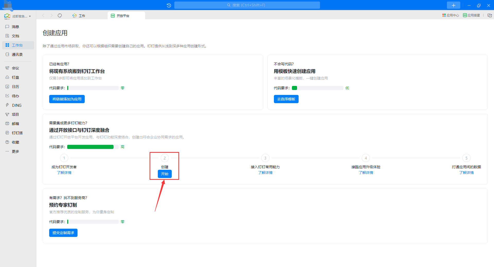
Task: Open the DING lightning icon
Action: pyautogui.click(x=7, y=105)
